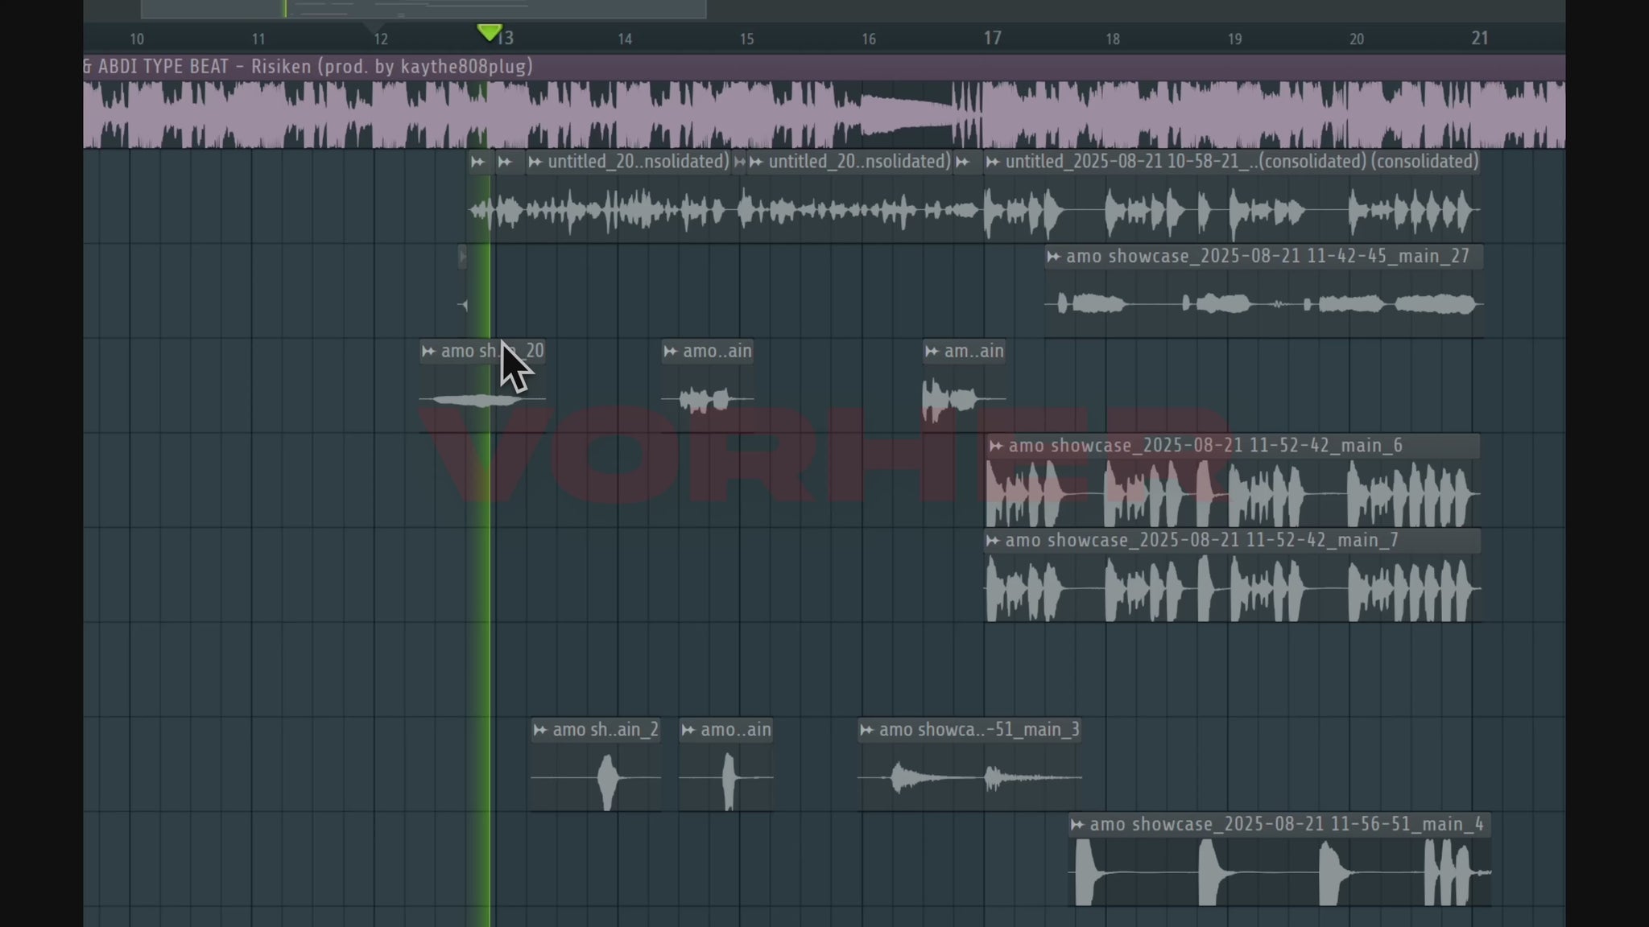Select the green playhead marker triangle

489,32
